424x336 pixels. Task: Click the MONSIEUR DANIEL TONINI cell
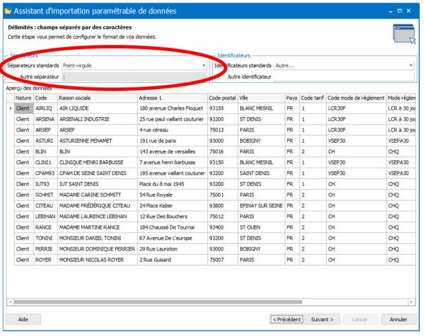coord(98,238)
